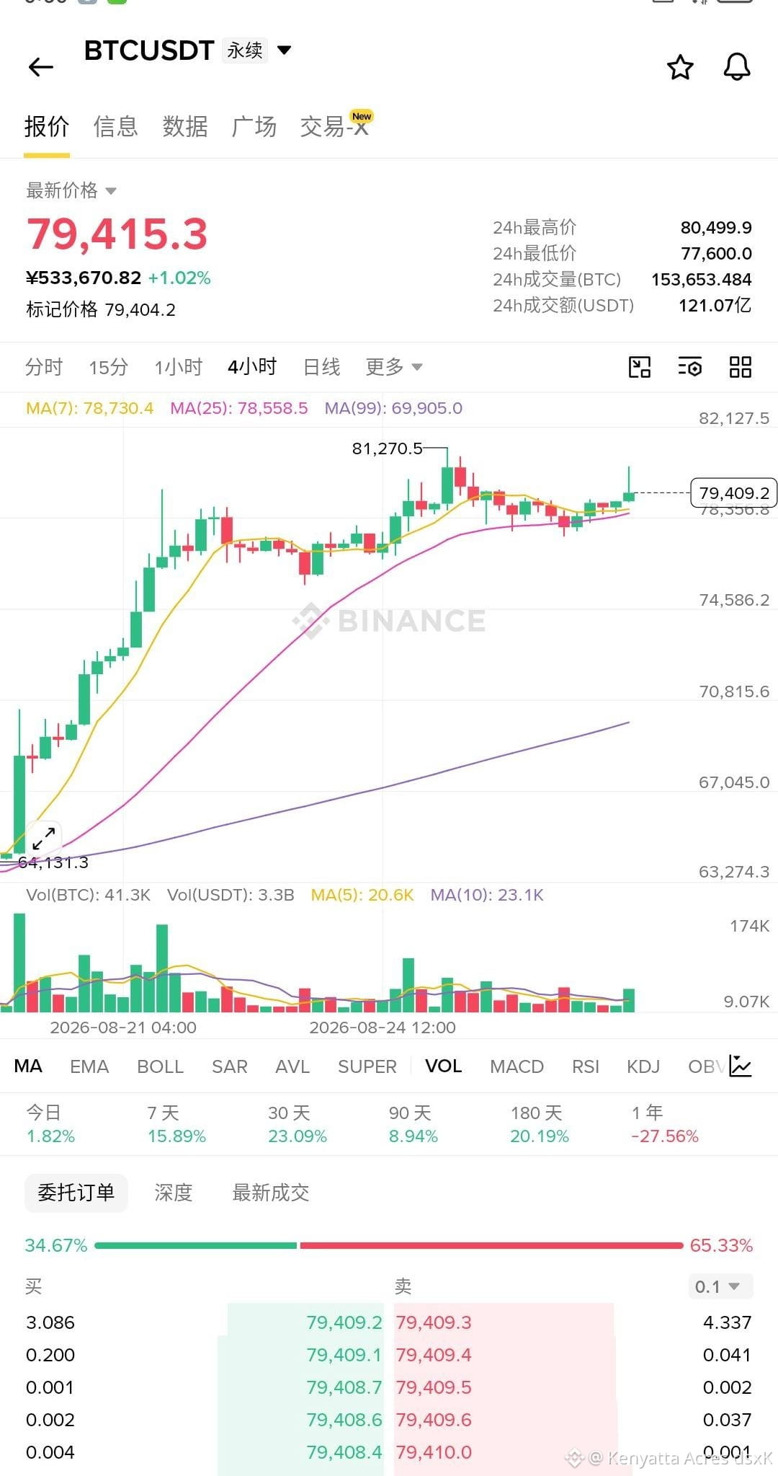Tap the 永续 perpetual contract label
The width and height of the screenshot is (778, 1476).
(x=245, y=50)
